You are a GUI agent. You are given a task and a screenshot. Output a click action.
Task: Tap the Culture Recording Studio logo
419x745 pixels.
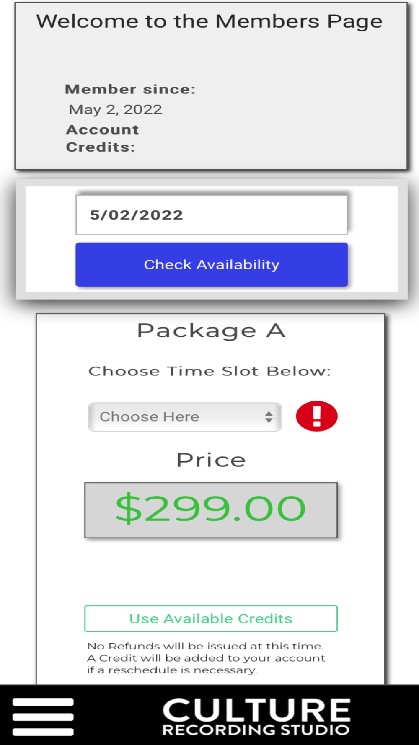[x=256, y=717]
